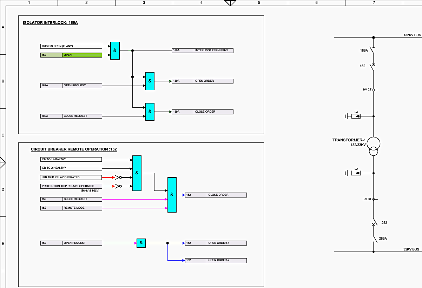The image size is (422, 288).
Task: Click the 189A OPEN ORDER output box
Action: point(203,81)
